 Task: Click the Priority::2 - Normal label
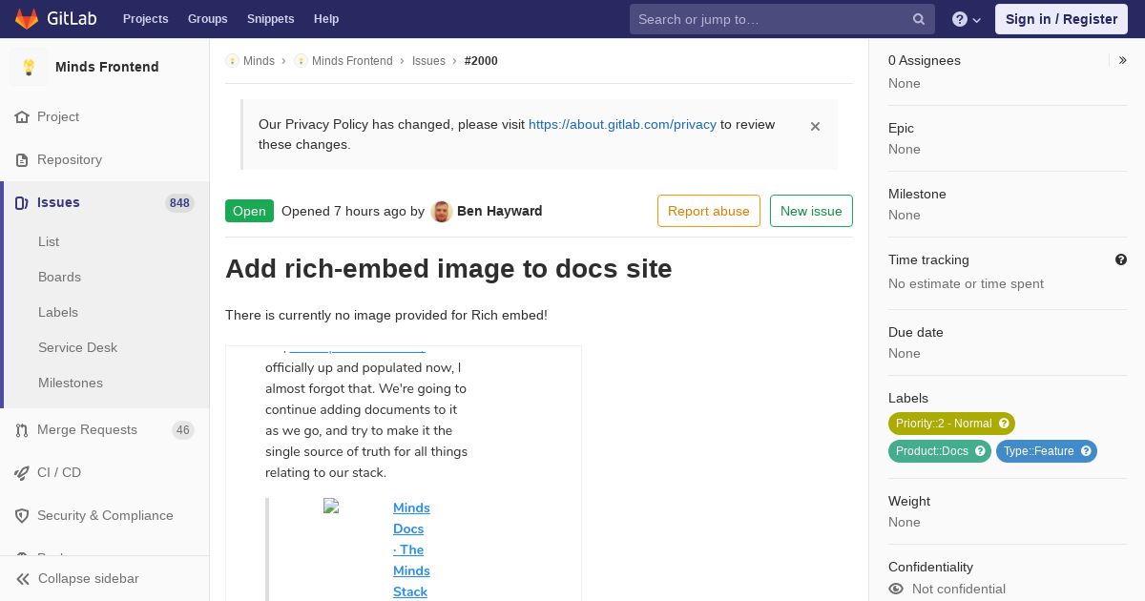click(x=951, y=424)
